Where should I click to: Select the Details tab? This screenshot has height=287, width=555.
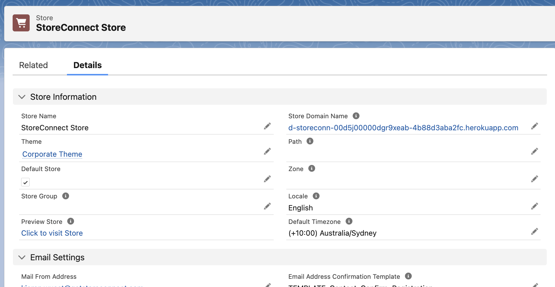click(88, 65)
